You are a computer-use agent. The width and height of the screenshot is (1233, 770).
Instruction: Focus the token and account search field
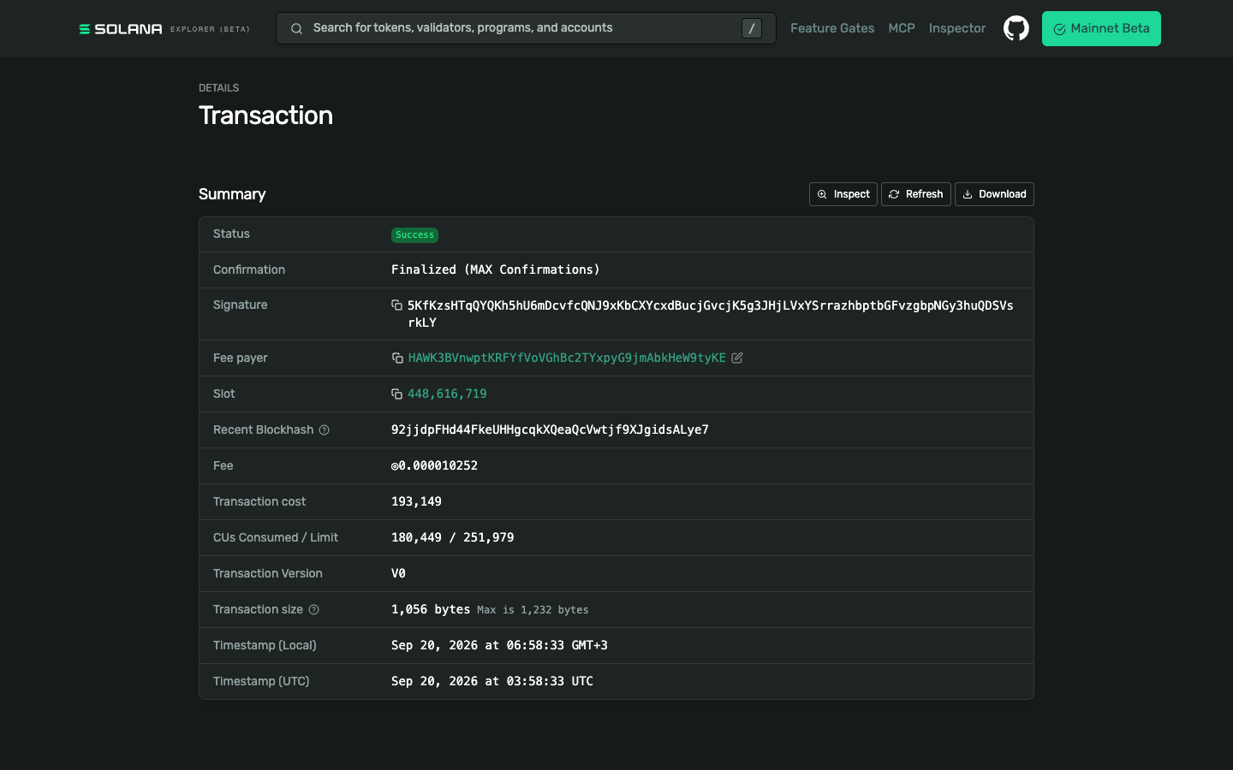526,28
